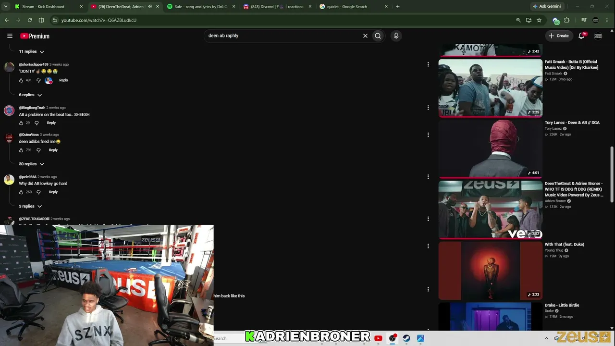Open options menu for shortsclipper459 comment
The height and width of the screenshot is (346, 615).
point(428,64)
